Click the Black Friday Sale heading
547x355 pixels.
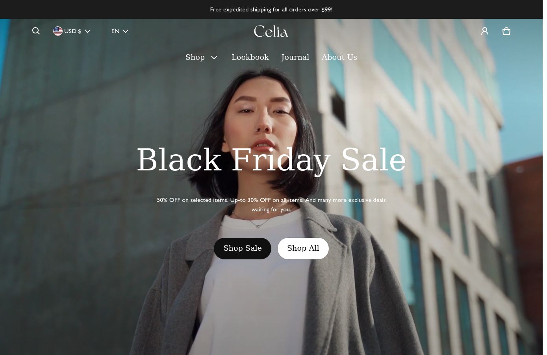(271, 160)
